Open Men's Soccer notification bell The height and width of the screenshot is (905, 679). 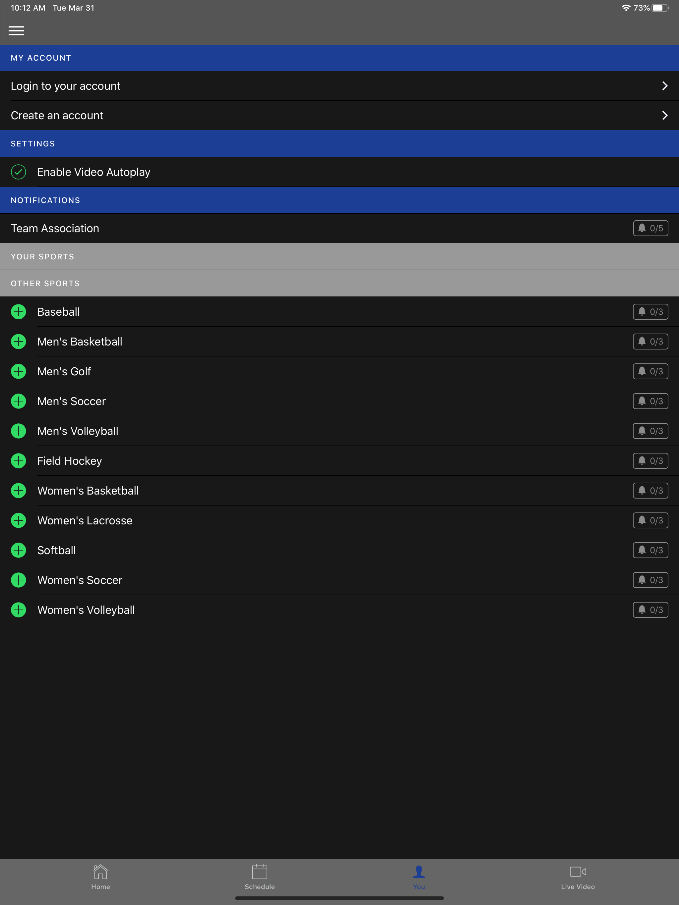point(650,401)
